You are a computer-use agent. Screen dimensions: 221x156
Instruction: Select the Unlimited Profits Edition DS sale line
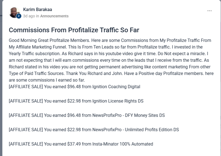(94, 130)
